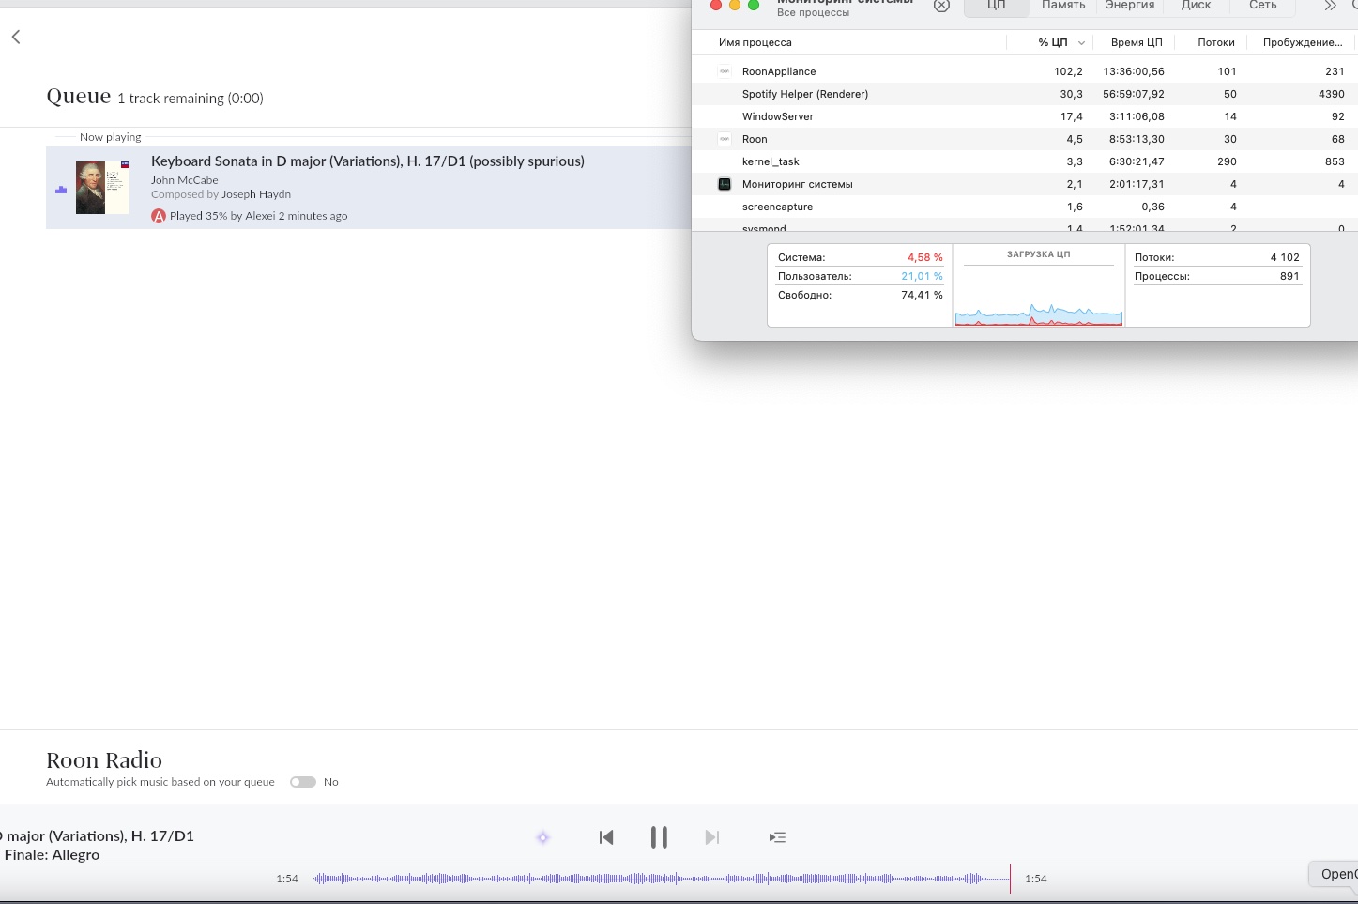Click the now-playing bars indicator icon

(x=61, y=190)
